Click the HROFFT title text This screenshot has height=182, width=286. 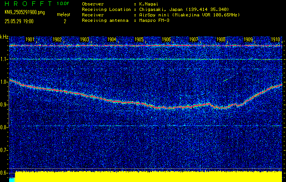(28, 4)
